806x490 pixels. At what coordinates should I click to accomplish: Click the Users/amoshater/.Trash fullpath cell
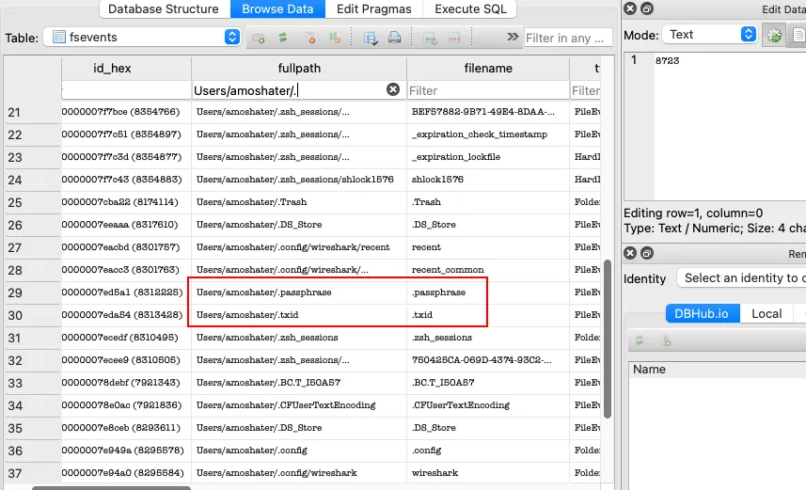point(299,201)
